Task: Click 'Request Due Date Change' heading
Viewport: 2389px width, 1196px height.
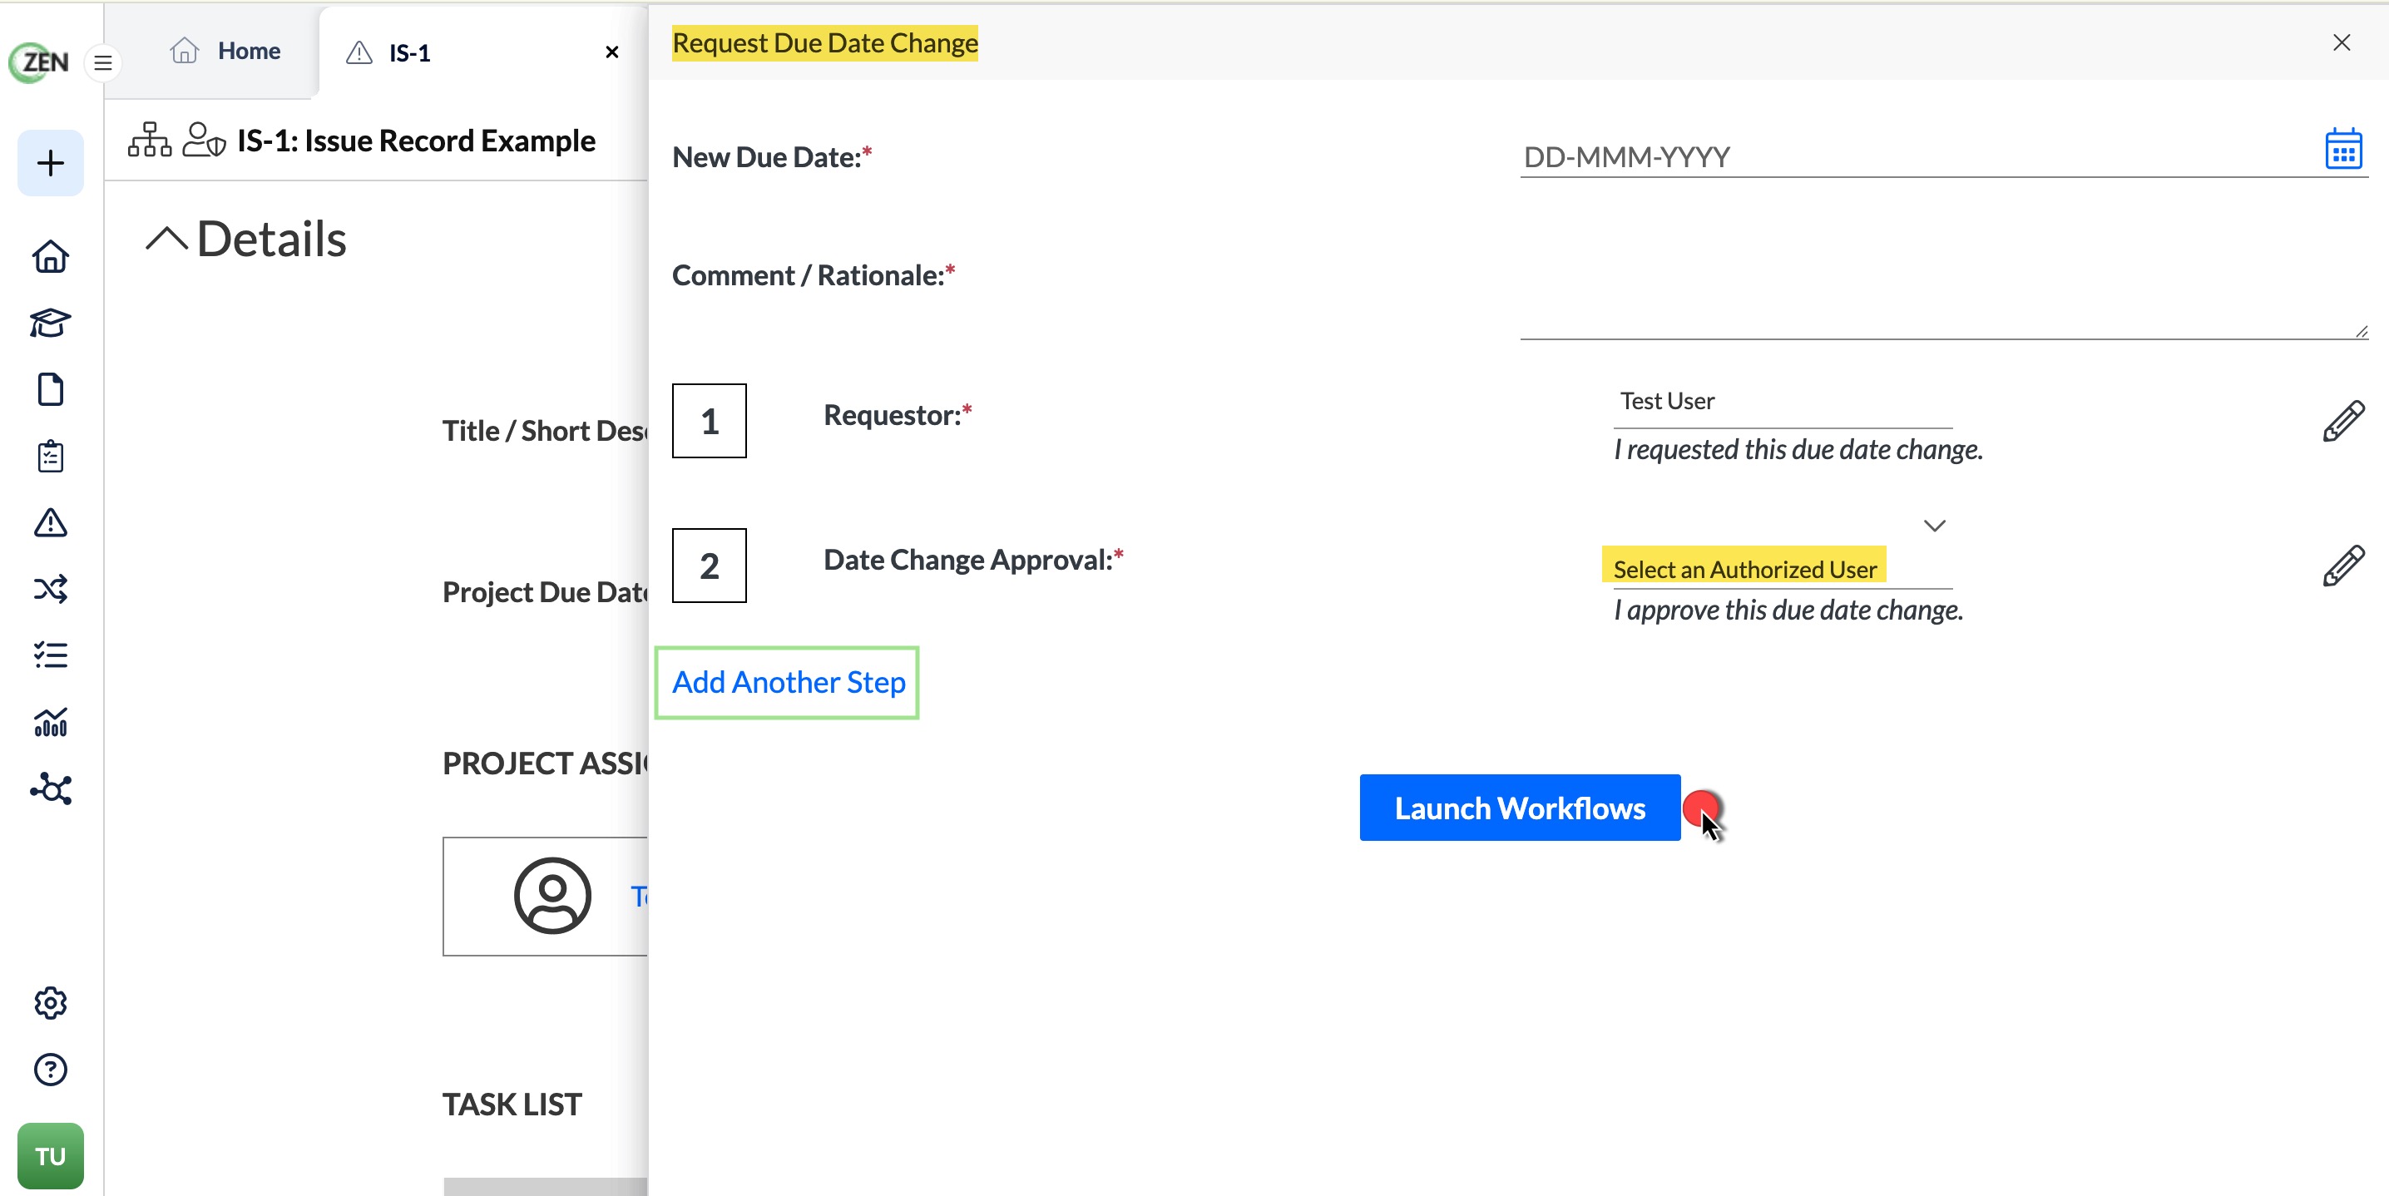Action: pos(824,42)
